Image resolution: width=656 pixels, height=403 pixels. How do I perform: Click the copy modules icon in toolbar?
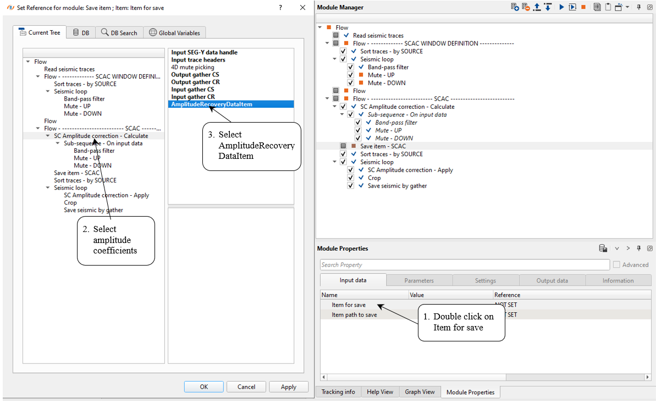tap(597, 7)
